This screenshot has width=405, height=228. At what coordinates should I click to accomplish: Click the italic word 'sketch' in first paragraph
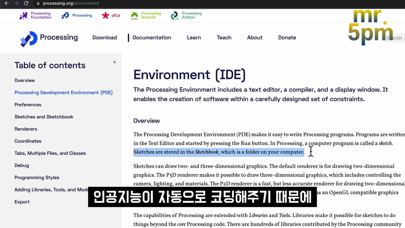coord(385,143)
